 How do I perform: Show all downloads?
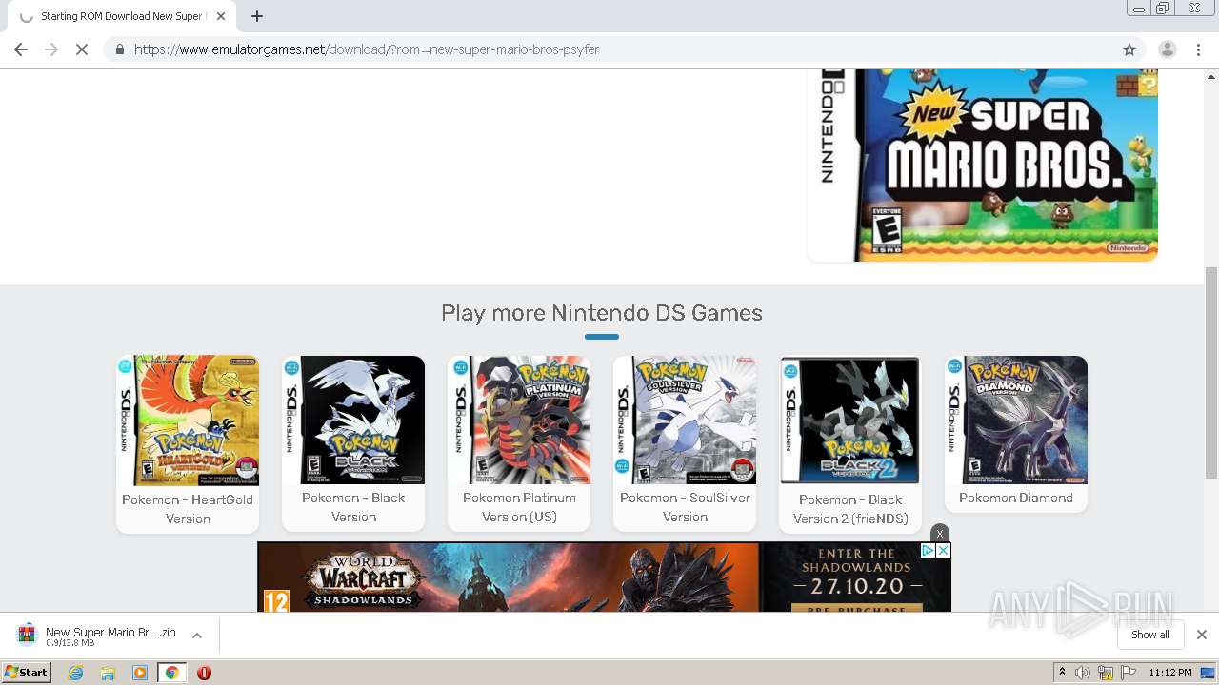coord(1149,635)
